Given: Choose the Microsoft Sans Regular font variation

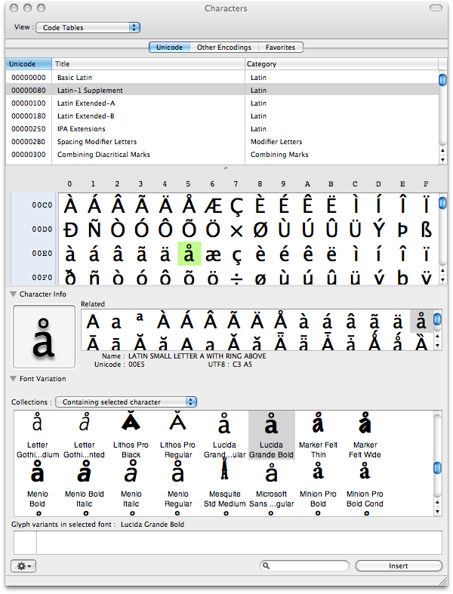Looking at the screenshot, I should 271,485.
